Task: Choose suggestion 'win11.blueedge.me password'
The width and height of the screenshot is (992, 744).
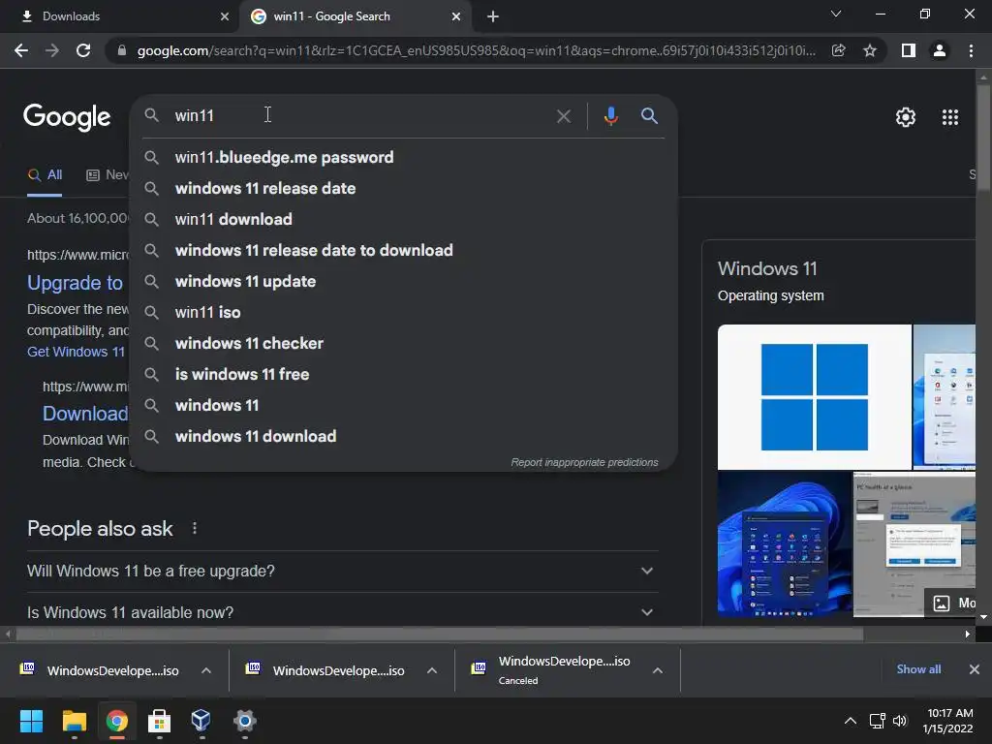Action: coord(404,158)
